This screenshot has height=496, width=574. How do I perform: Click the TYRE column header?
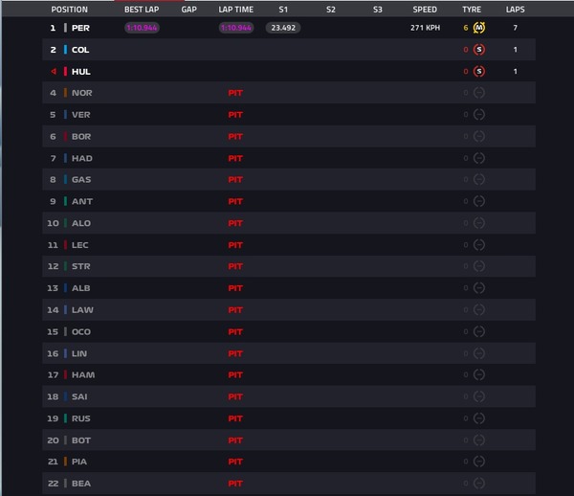472,10
